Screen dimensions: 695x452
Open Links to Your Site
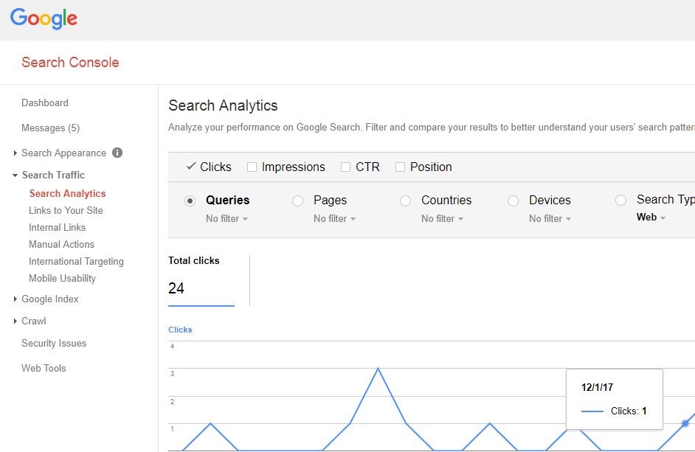click(x=66, y=210)
